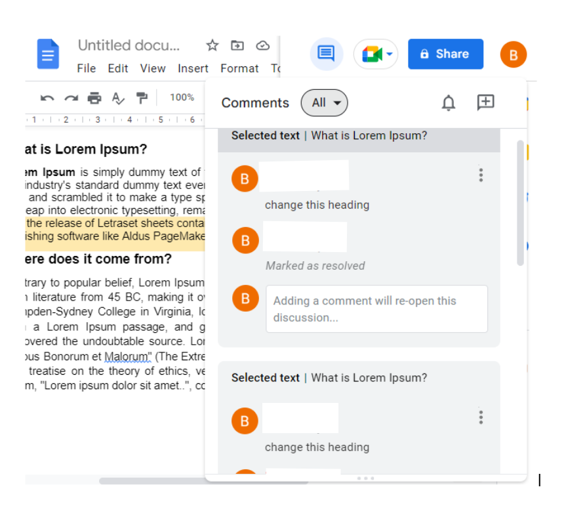Screen dimensions: 566x506
Task: Click the 'Comments' panel heading
Action: coord(255,103)
